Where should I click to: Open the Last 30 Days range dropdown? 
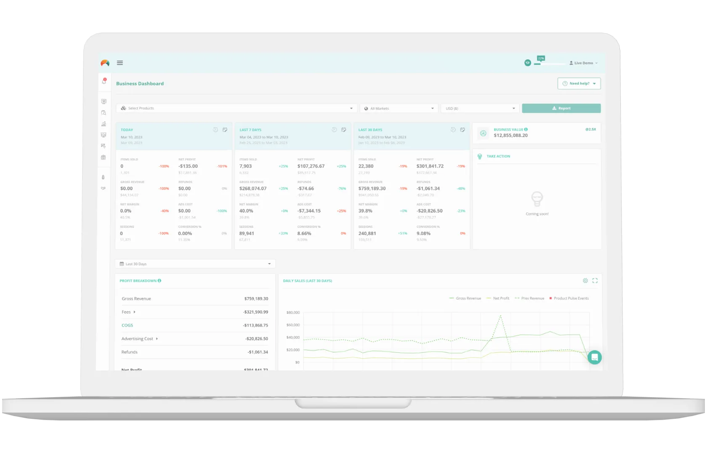click(x=195, y=264)
